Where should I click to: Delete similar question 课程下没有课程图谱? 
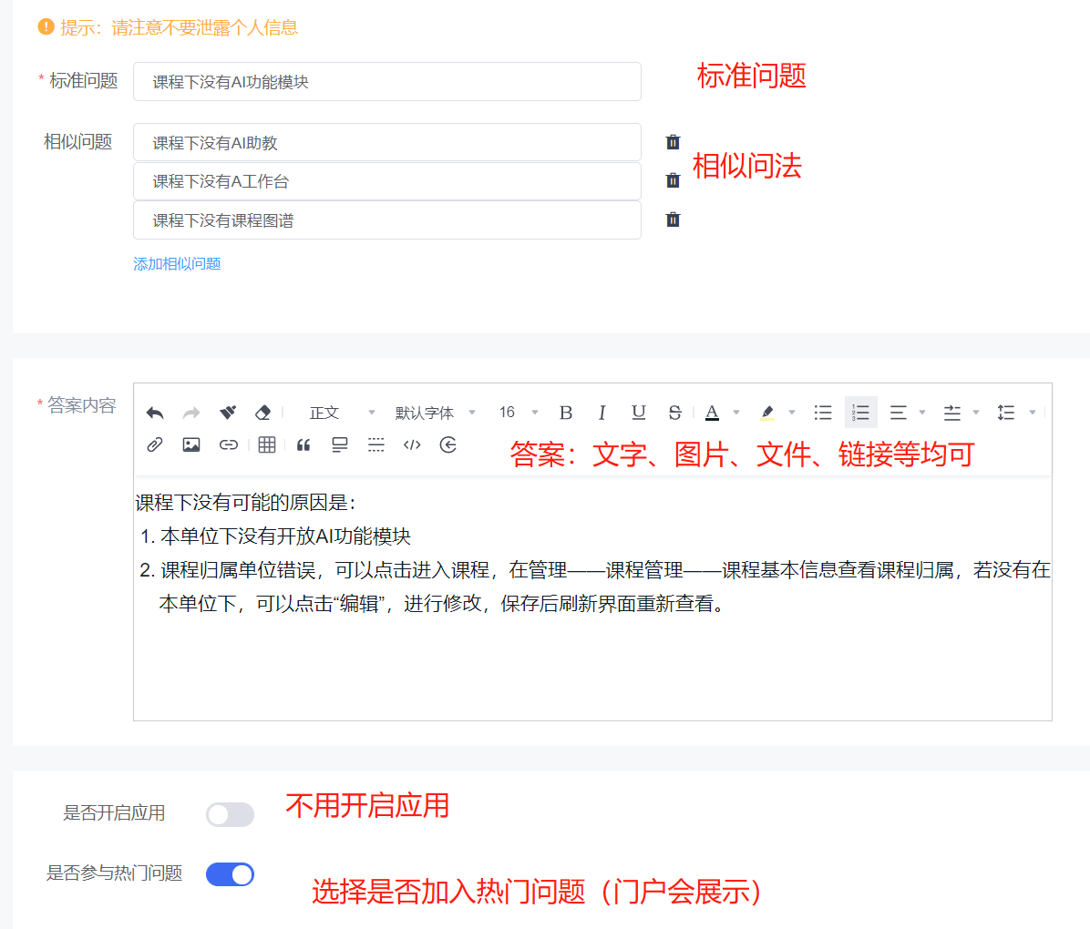click(673, 219)
